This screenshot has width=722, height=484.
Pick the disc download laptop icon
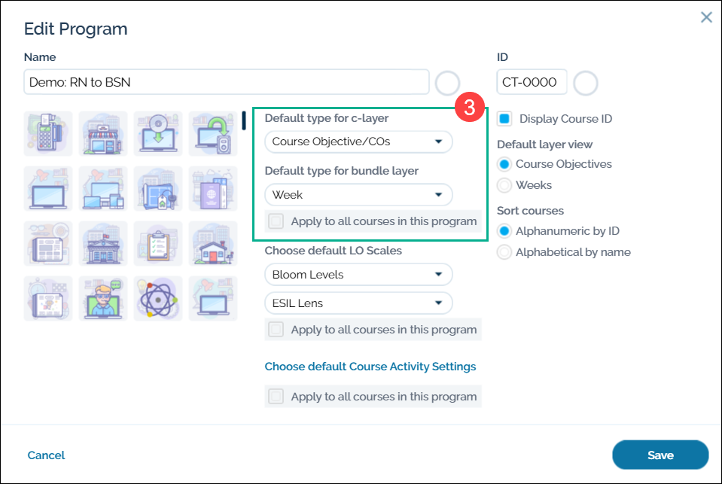point(158,134)
